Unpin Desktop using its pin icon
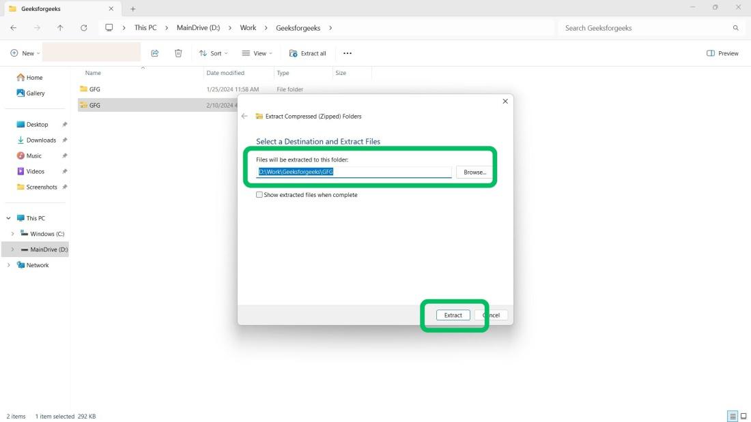 click(x=65, y=124)
